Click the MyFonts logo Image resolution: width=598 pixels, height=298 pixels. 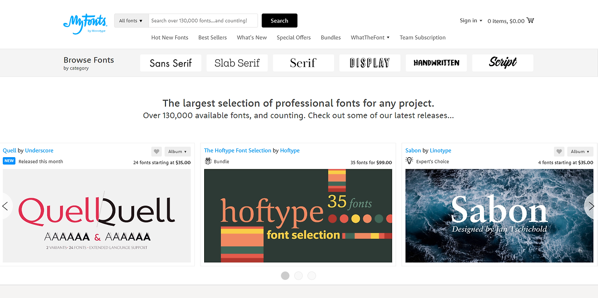pos(85,24)
